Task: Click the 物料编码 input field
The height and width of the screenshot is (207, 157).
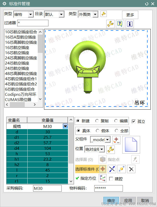Action: tap(109, 188)
